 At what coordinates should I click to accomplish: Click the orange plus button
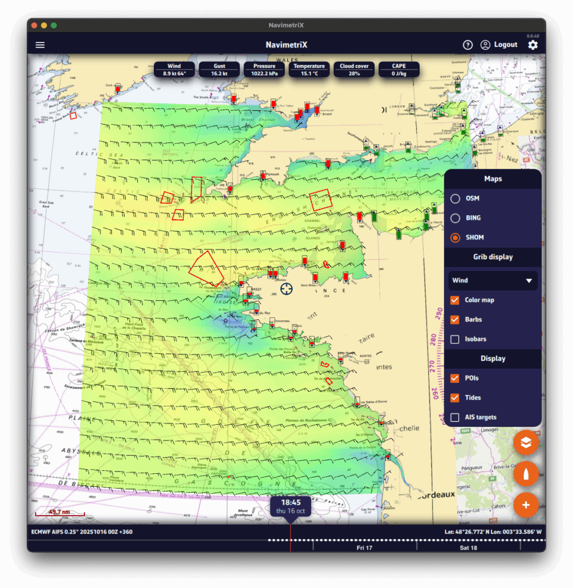[x=526, y=505]
